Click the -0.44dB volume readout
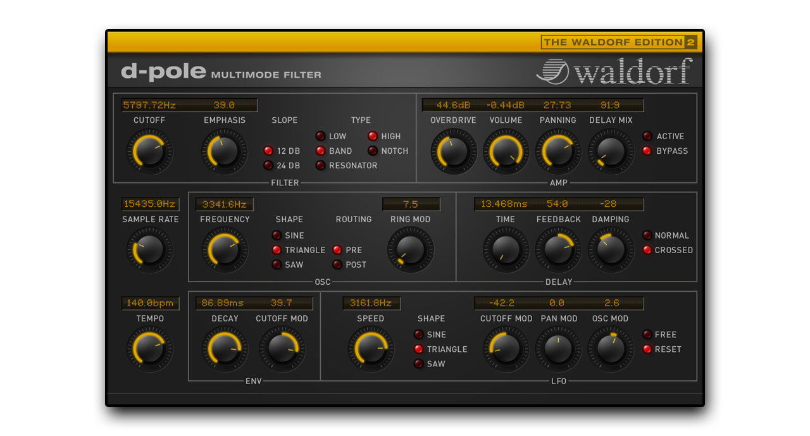 pos(506,105)
